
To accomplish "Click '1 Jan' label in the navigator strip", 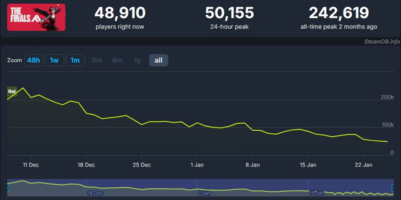I will (204, 193).
